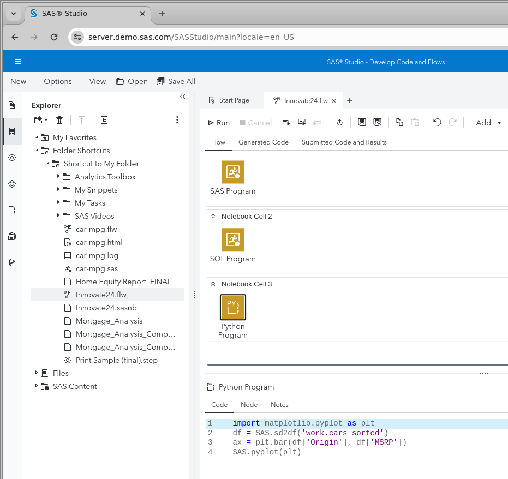Expand the SAS Content tree node
The width and height of the screenshot is (508, 479).
click(x=37, y=386)
